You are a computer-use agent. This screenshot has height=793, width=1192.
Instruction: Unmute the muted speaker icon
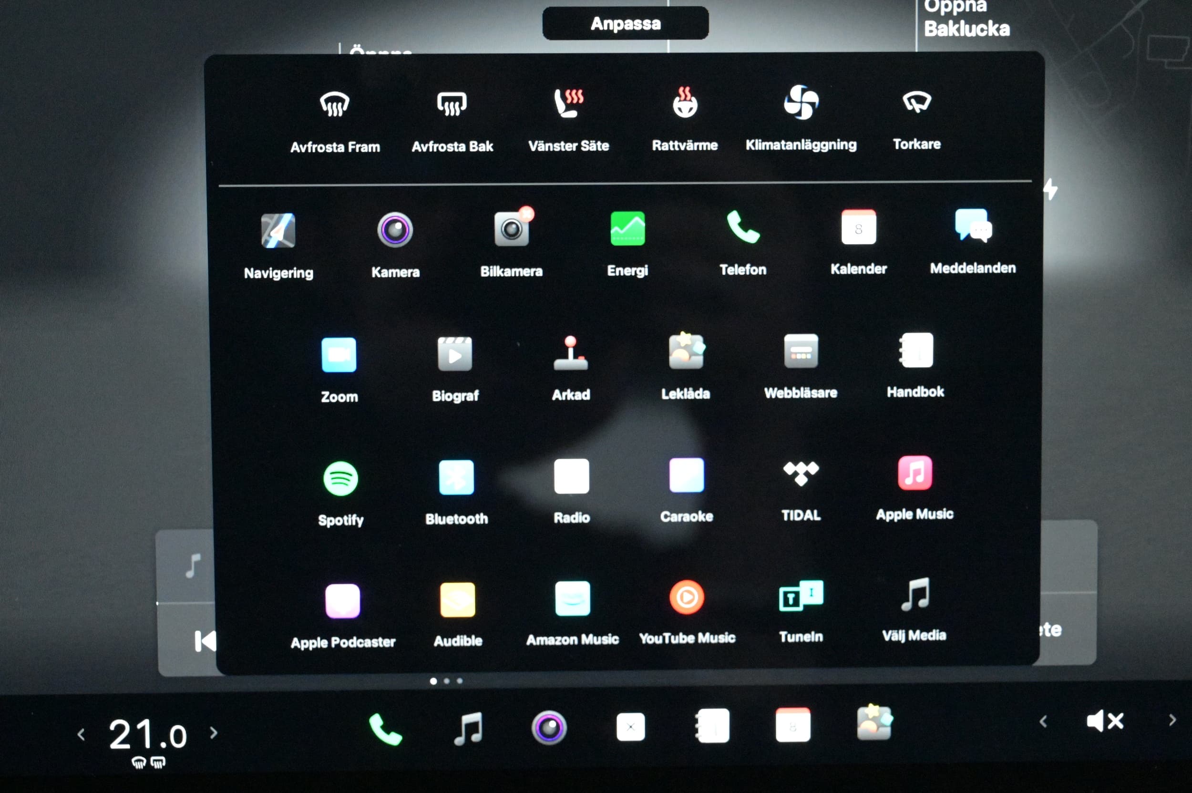[x=1105, y=721]
